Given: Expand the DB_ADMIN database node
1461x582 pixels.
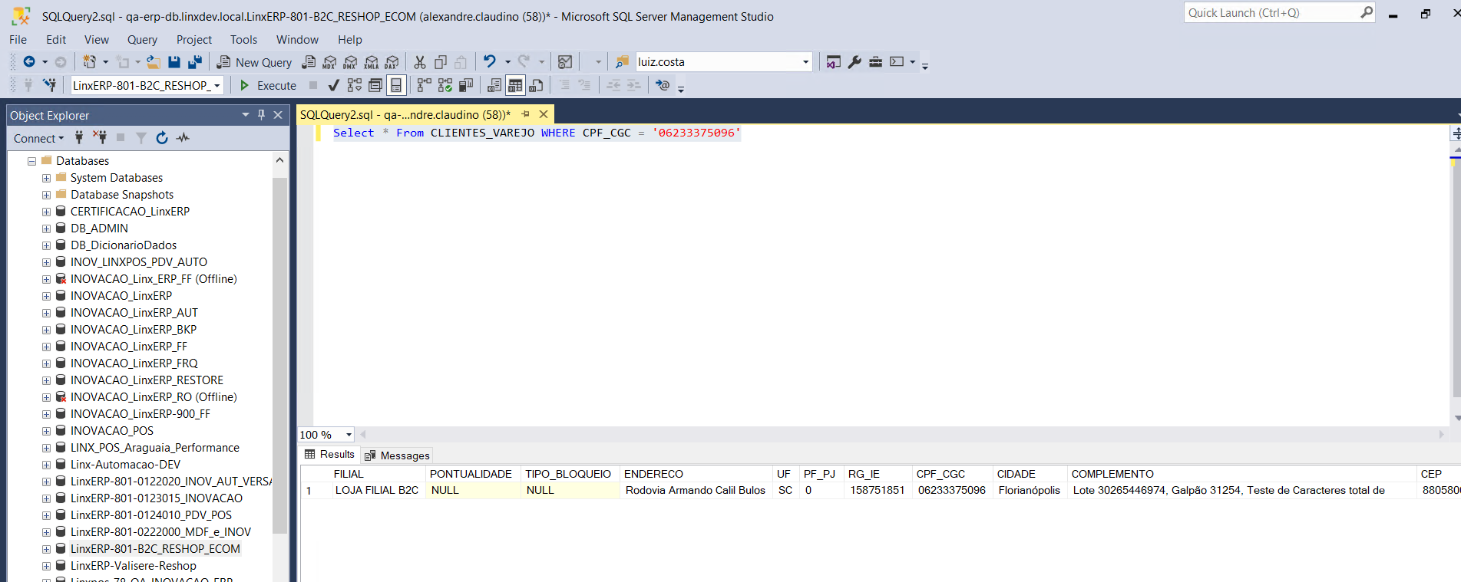Looking at the screenshot, I should (x=46, y=229).
